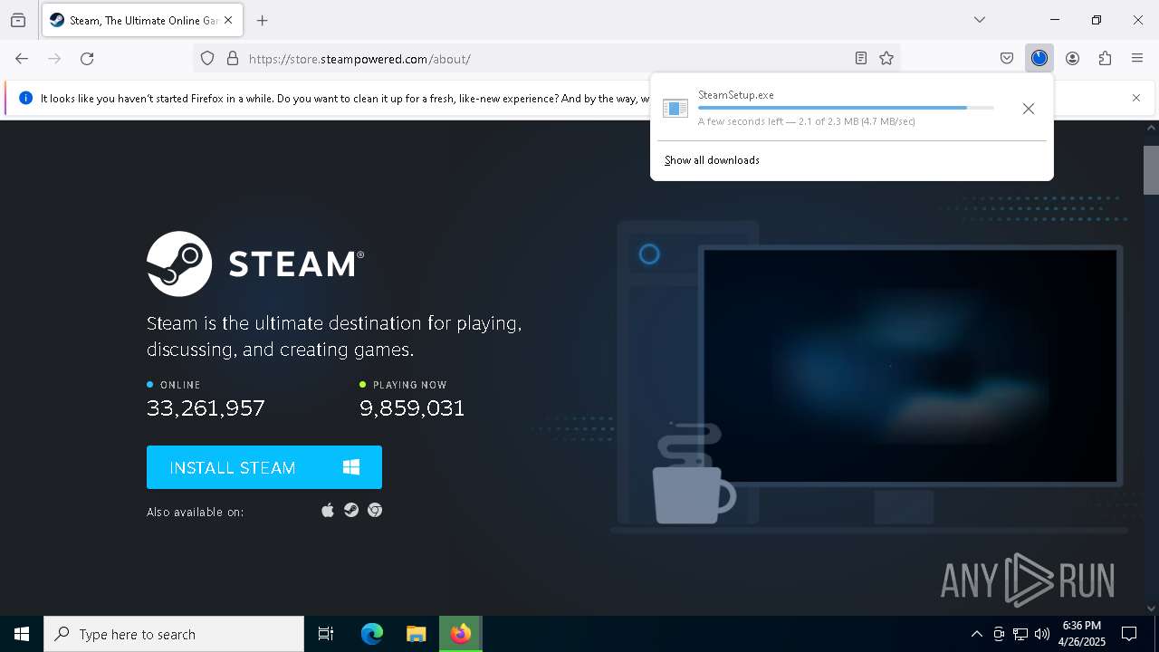Save page to Pocket
The width and height of the screenshot is (1159, 652).
point(1007,59)
